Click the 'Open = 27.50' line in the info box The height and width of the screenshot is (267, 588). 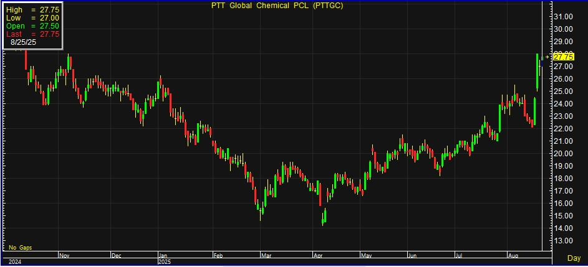[32, 26]
